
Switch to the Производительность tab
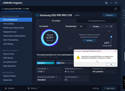(97, 21)
